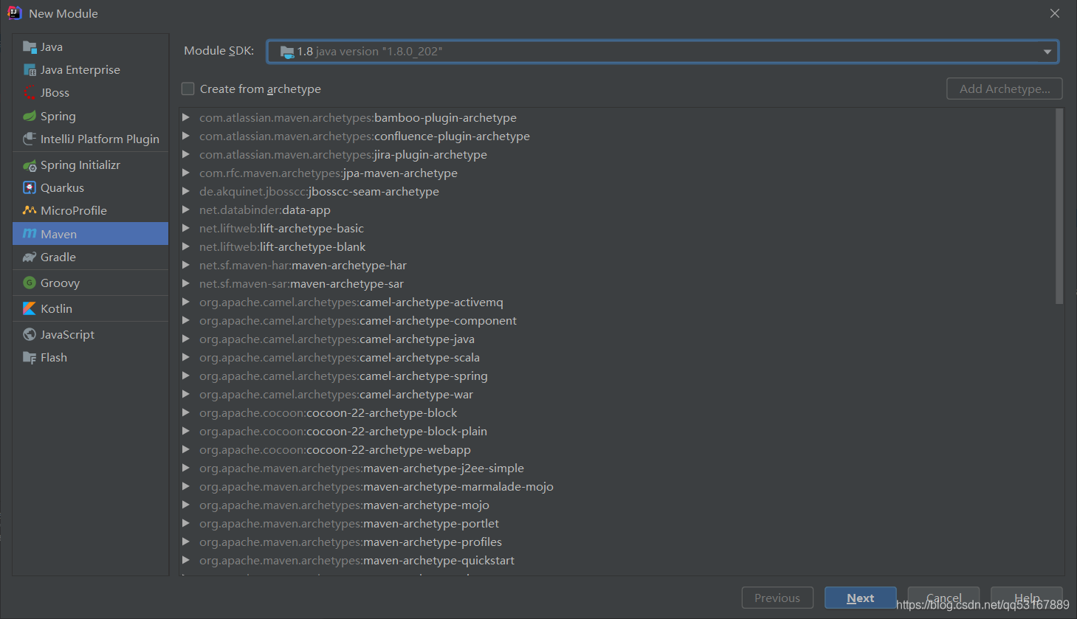Click the Gradle elephant icon
This screenshot has width=1077, height=619.
[30, 257]
